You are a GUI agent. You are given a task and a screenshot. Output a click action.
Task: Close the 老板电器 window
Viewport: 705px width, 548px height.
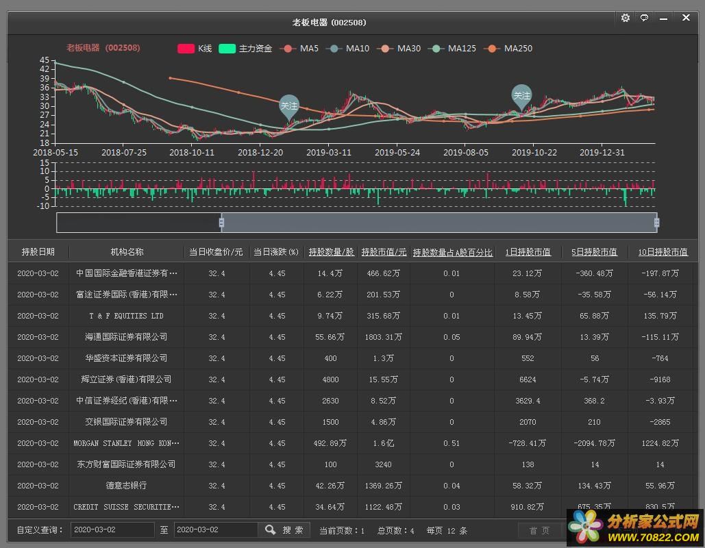pyautogui.click(x=686, y=18)
